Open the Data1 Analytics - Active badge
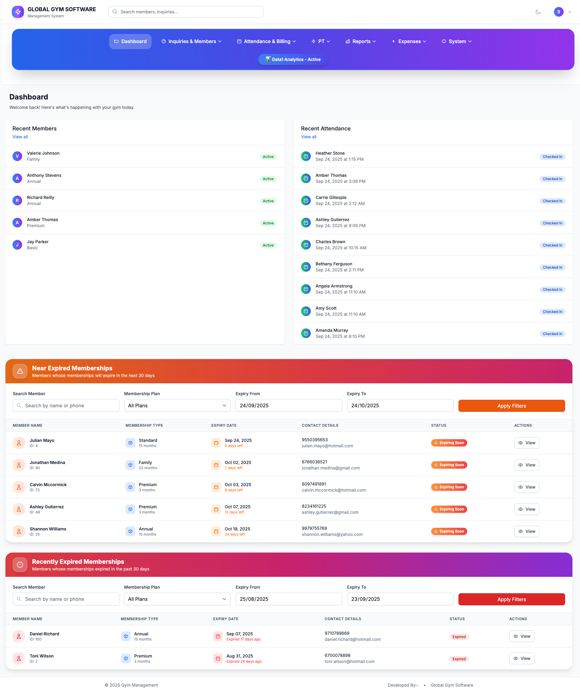The width and height of the screenshot is (580, 693). [x=292, y=59]
